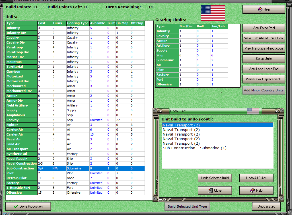Click the Gearing Type column header
Screen dimensions: 292x215
pos(78,23)
